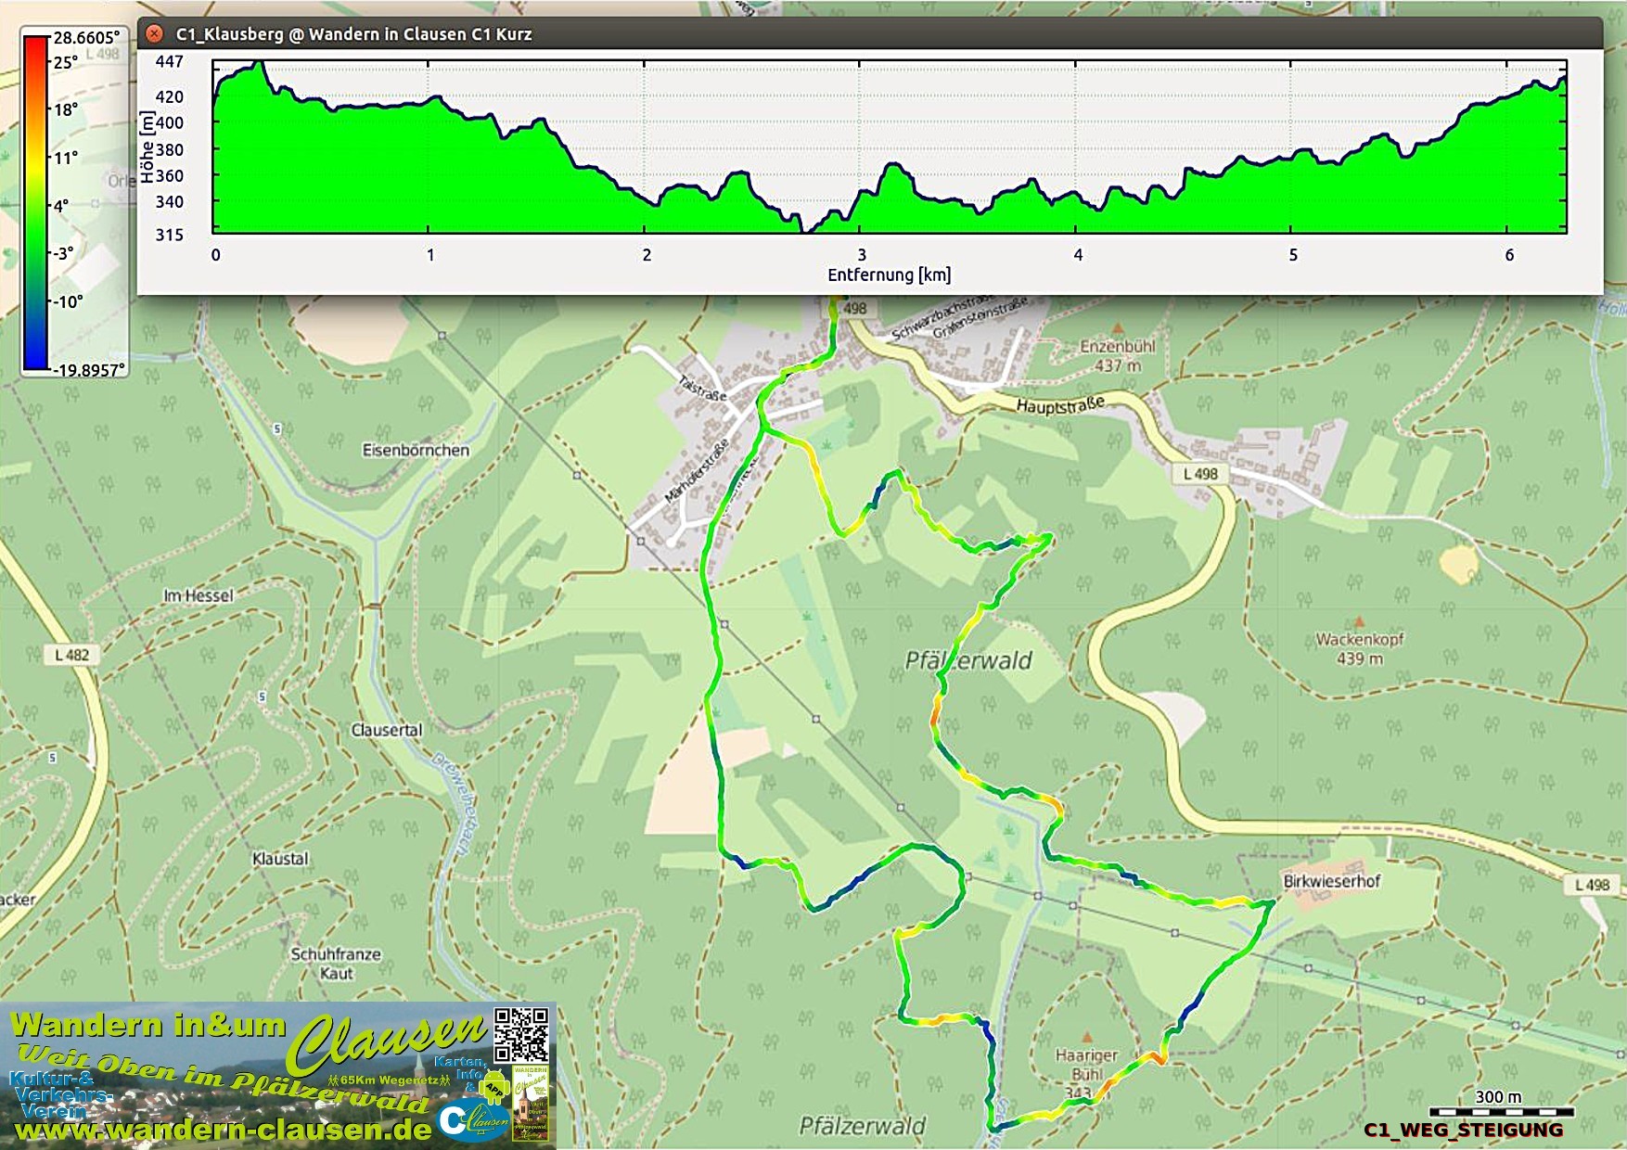Click the 'Haariger Bühl' peak label

pos(1086,1065)
